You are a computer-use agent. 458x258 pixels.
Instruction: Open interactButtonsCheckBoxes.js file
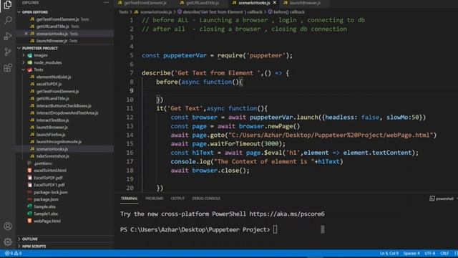(64, 106)
